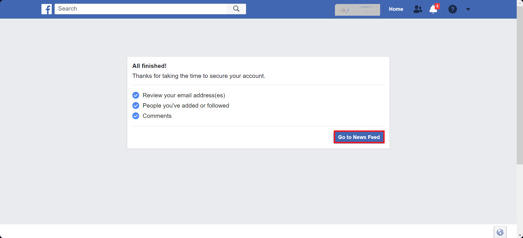Viewport: 523px width, 238px height.
Task: Click the profile picture thumbnail in the navbar
Action: pos(357,10)
